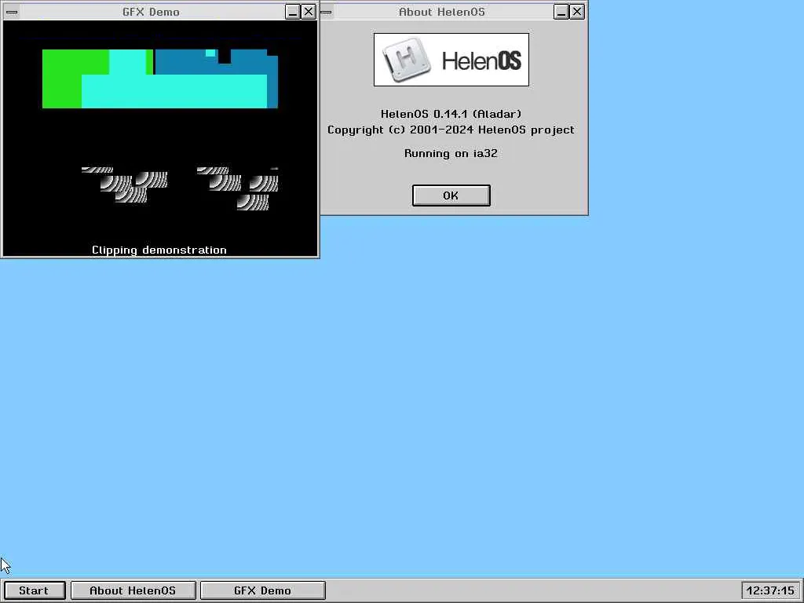The height and width of the screenshot is (603, 804).
Task: Minimize the About HelenOS window
Action: pyautogui.click(x=561, y=12)
